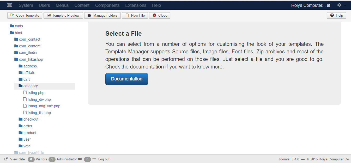Viewport: 351px width, 163px height.
Task: Open the Components menu
Action: [x=107, y=5]
